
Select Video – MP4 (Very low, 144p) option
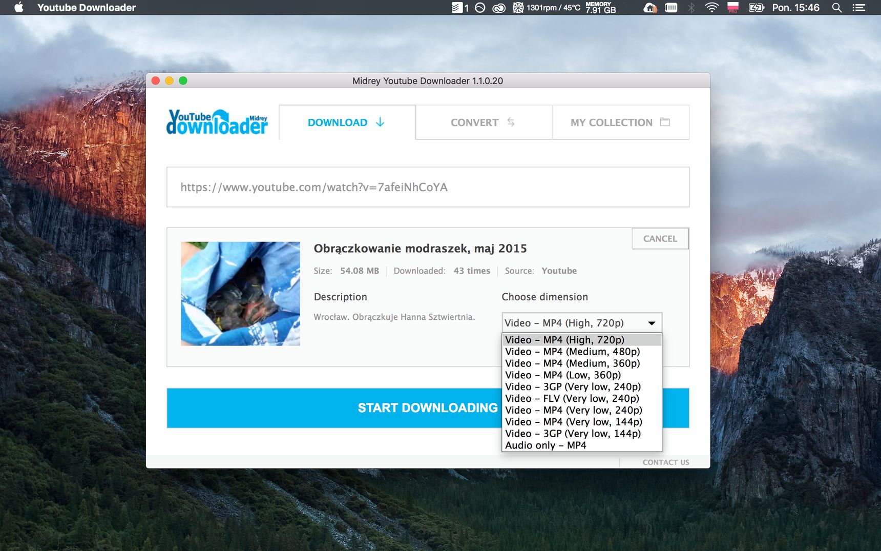pyautogui.click(x=582, y=422)
